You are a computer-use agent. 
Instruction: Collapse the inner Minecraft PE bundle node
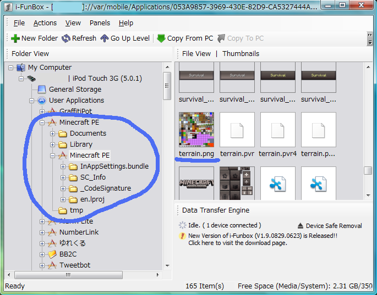[x=52, y=156]
